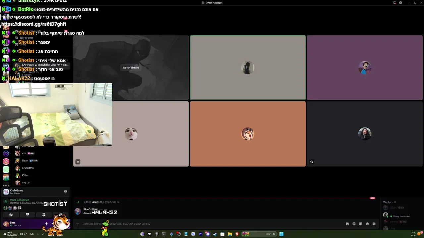Toggle the microphone mute in user panel
The width and height of the screenshot is (424, 238).
click(x=46, y=224)
